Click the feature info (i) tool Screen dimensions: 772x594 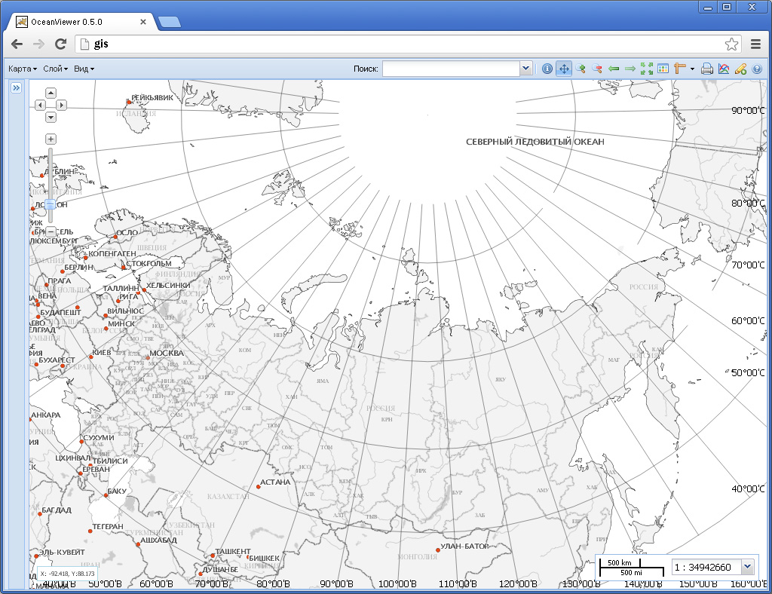(547, 69)
